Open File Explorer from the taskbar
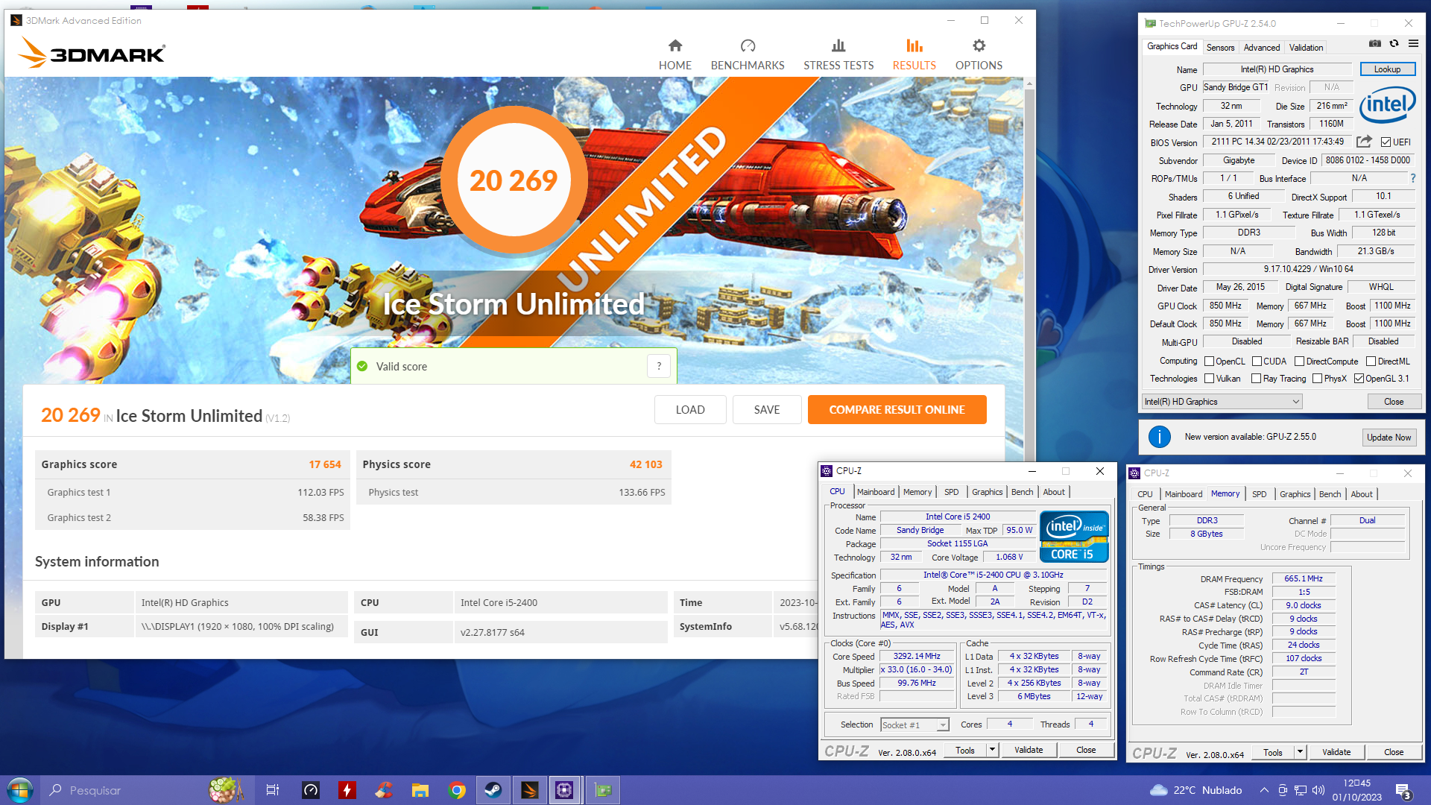Image resolution: width=1431 pixels, height=805 pixels. click(x=420, y=790)
